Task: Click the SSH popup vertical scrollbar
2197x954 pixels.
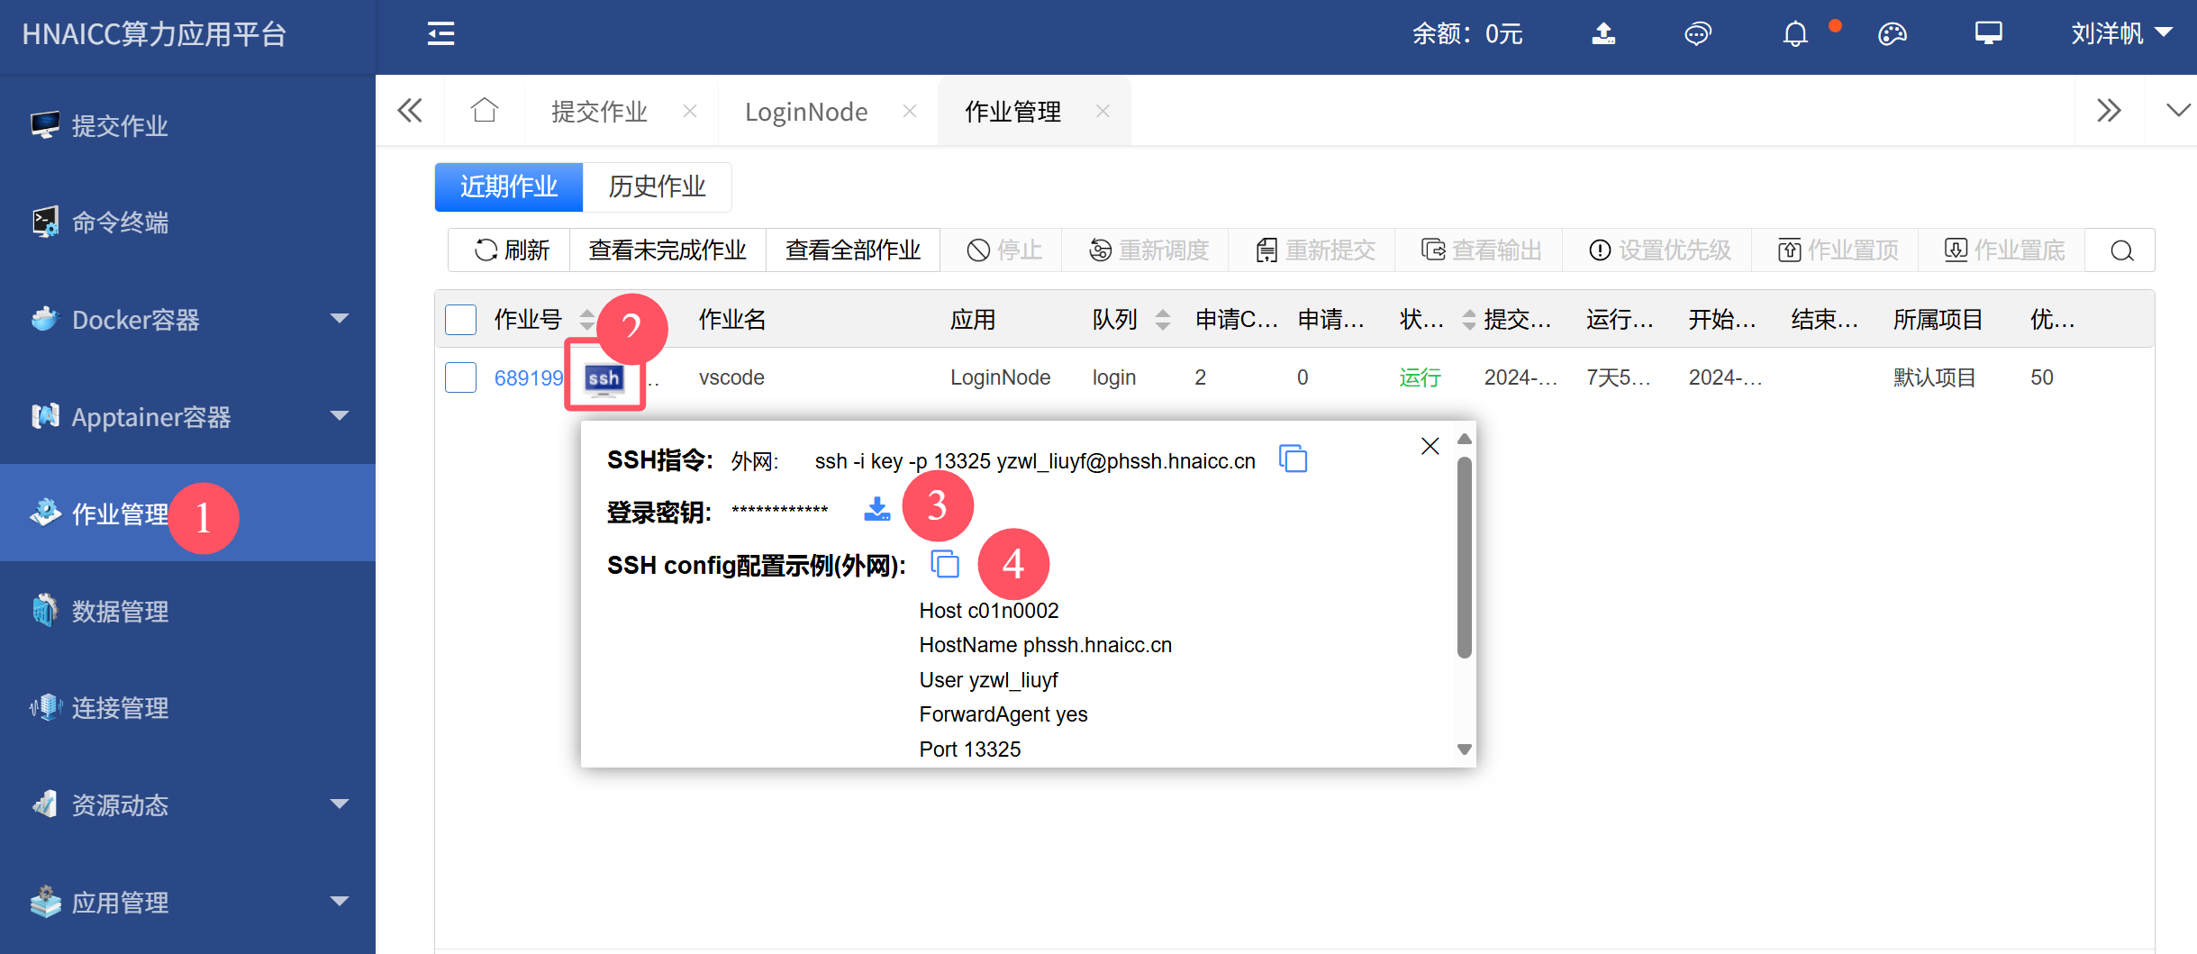Action: pyautogui.click(x=1464, y=559)
